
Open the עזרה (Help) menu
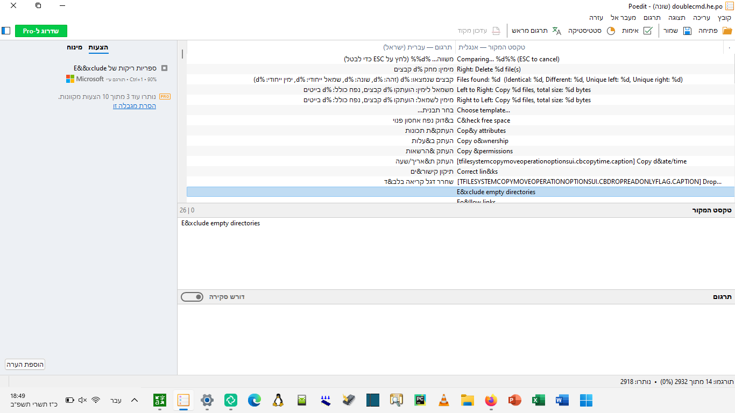(596, 18)
